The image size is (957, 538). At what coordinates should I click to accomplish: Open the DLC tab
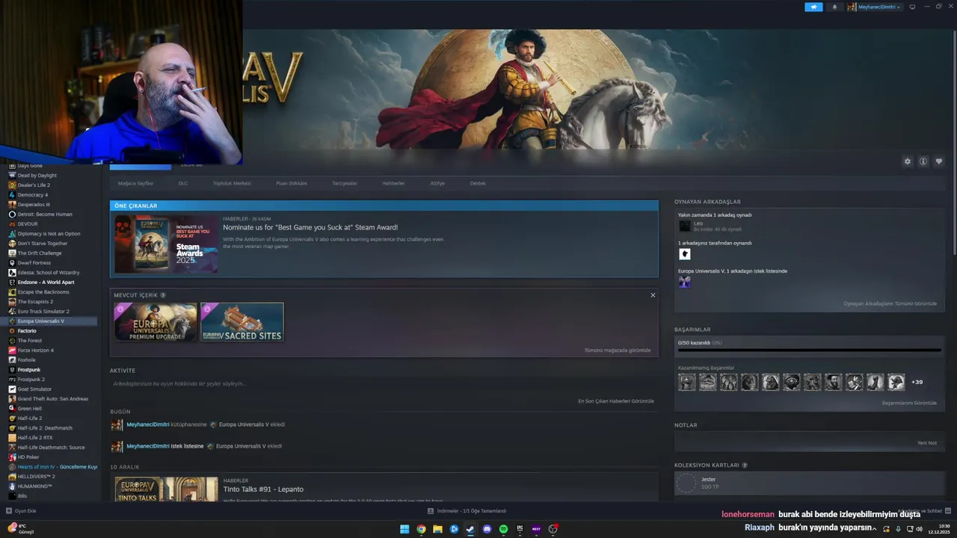coord(183,183)
